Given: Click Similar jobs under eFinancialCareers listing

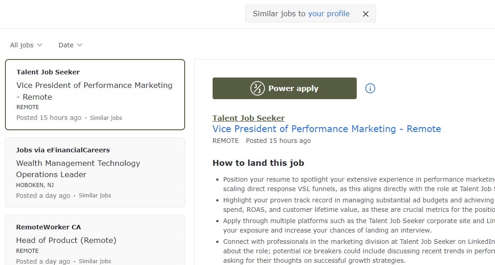Looking at the screenshot, I should [x=95, y=196].
